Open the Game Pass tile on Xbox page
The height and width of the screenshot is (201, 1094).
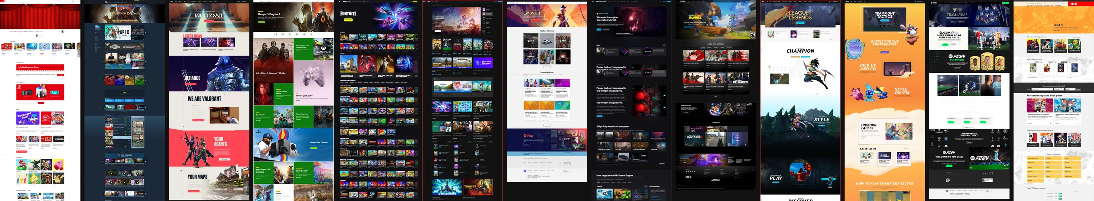point(324,50)
